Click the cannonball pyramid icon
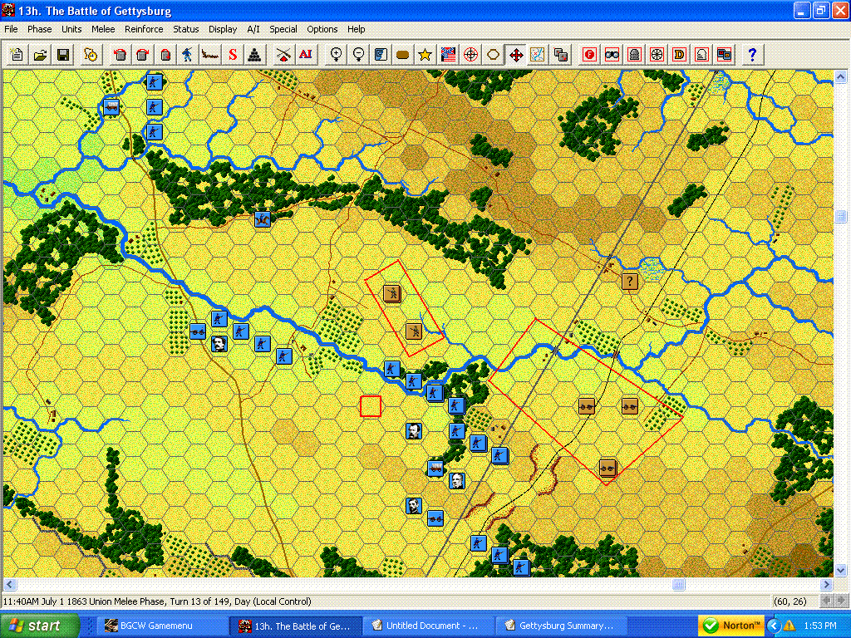Image resolution: width=851 pixels, height=638 pixels. click(x=254, y=54)
